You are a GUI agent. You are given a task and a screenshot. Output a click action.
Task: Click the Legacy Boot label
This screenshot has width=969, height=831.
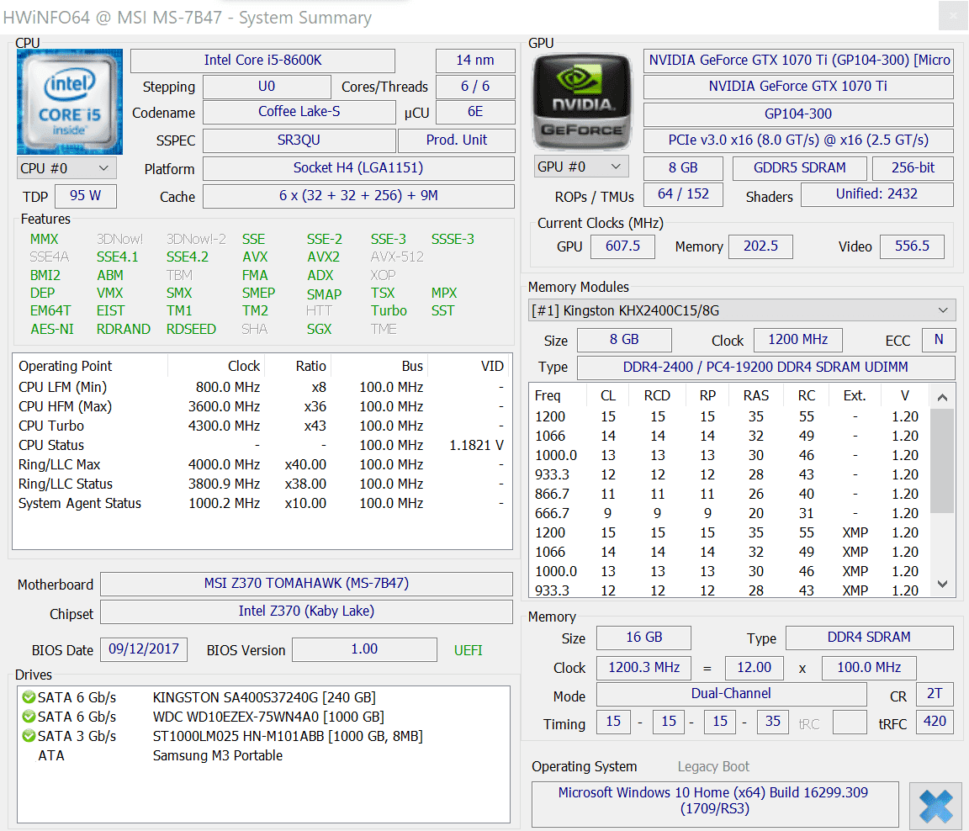(x=713, y=767)
